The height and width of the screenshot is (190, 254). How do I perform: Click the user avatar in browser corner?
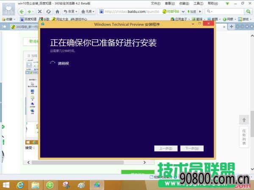8,9
